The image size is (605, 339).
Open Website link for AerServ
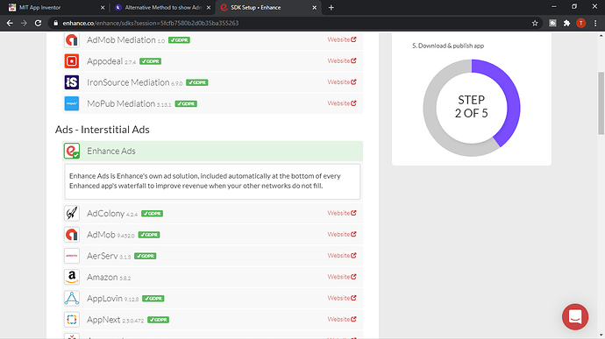(342, 255)
